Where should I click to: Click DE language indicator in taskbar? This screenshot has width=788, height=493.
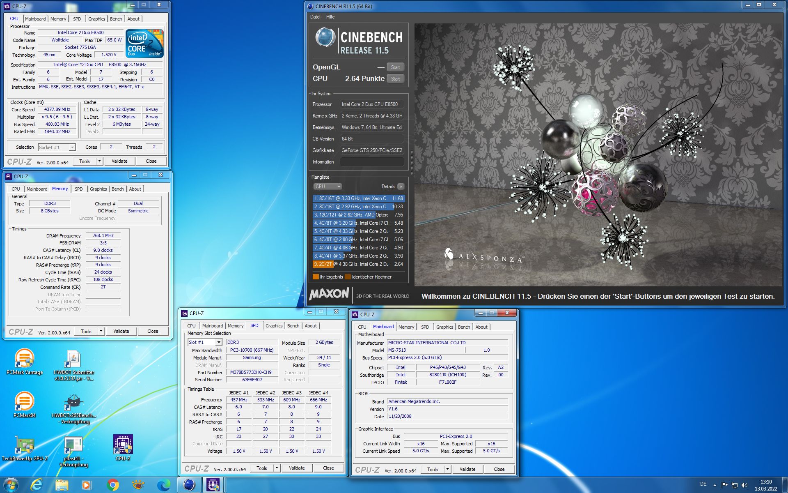pos(703,484)
